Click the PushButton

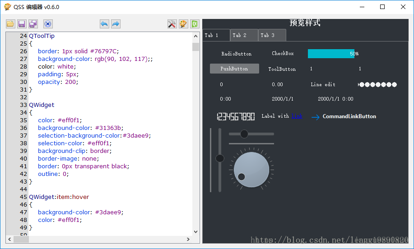[x=234, y=69]
